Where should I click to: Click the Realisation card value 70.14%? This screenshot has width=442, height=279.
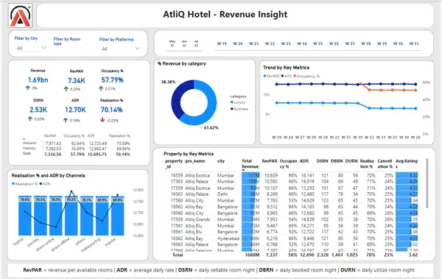(x=111, y=110)
